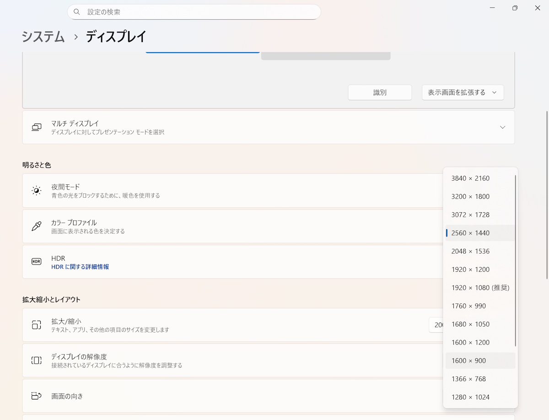Choose 1600 × 900 from resolution list
The width and height of the screenshot is (549, 420).
[x=468, y=361]
